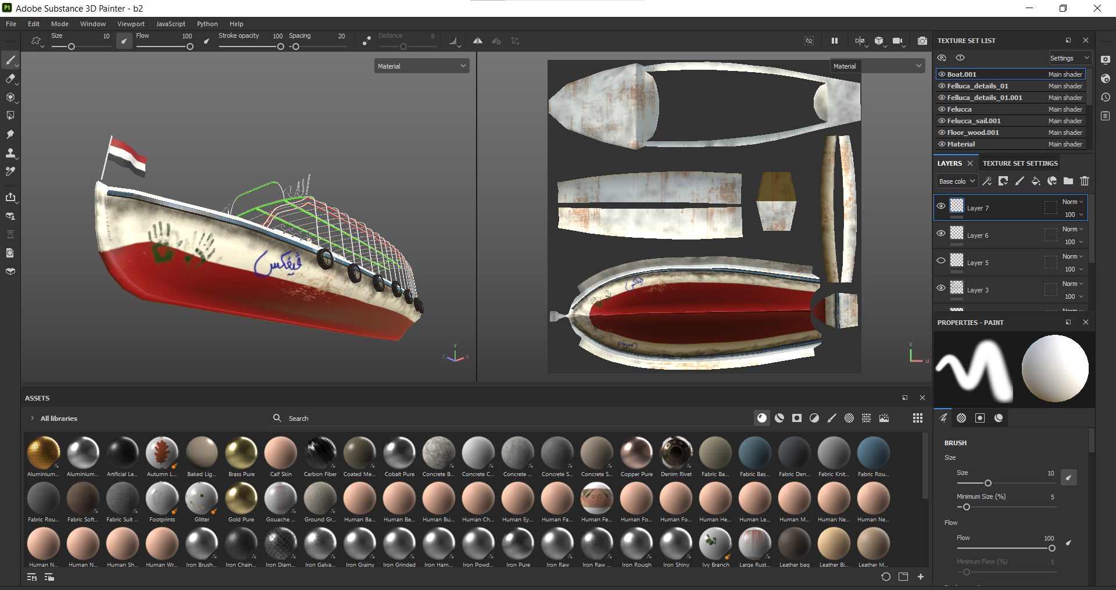Hide Layer 3 visibility

(941, 288)
